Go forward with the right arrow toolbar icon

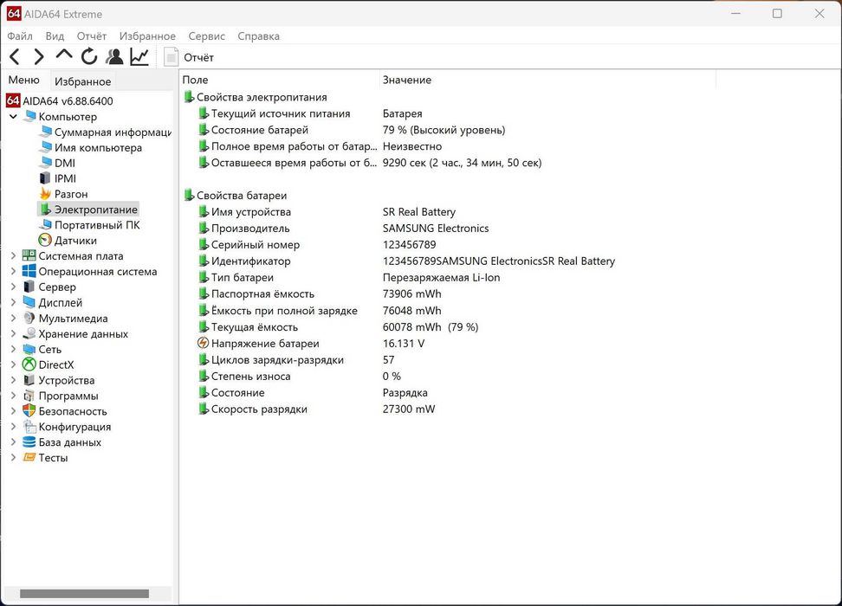click(x=39, y=56)
